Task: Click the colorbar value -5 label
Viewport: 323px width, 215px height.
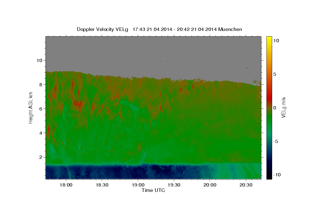Action: pyautogui.click(x=276, y=141)
